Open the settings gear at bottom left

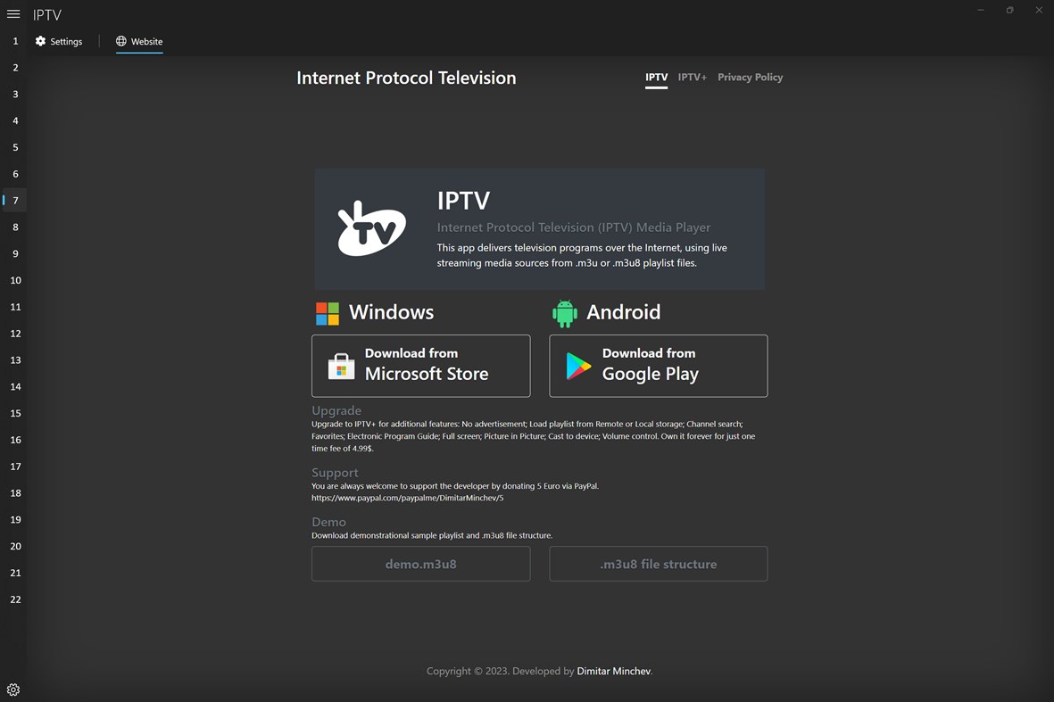pyautogui.click(x=12, y=689)
